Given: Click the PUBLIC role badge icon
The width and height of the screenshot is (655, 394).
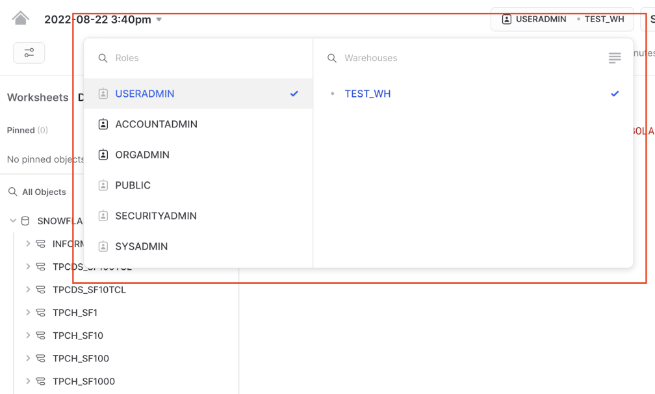Looking at the screenshot, I should coord(103,185).
